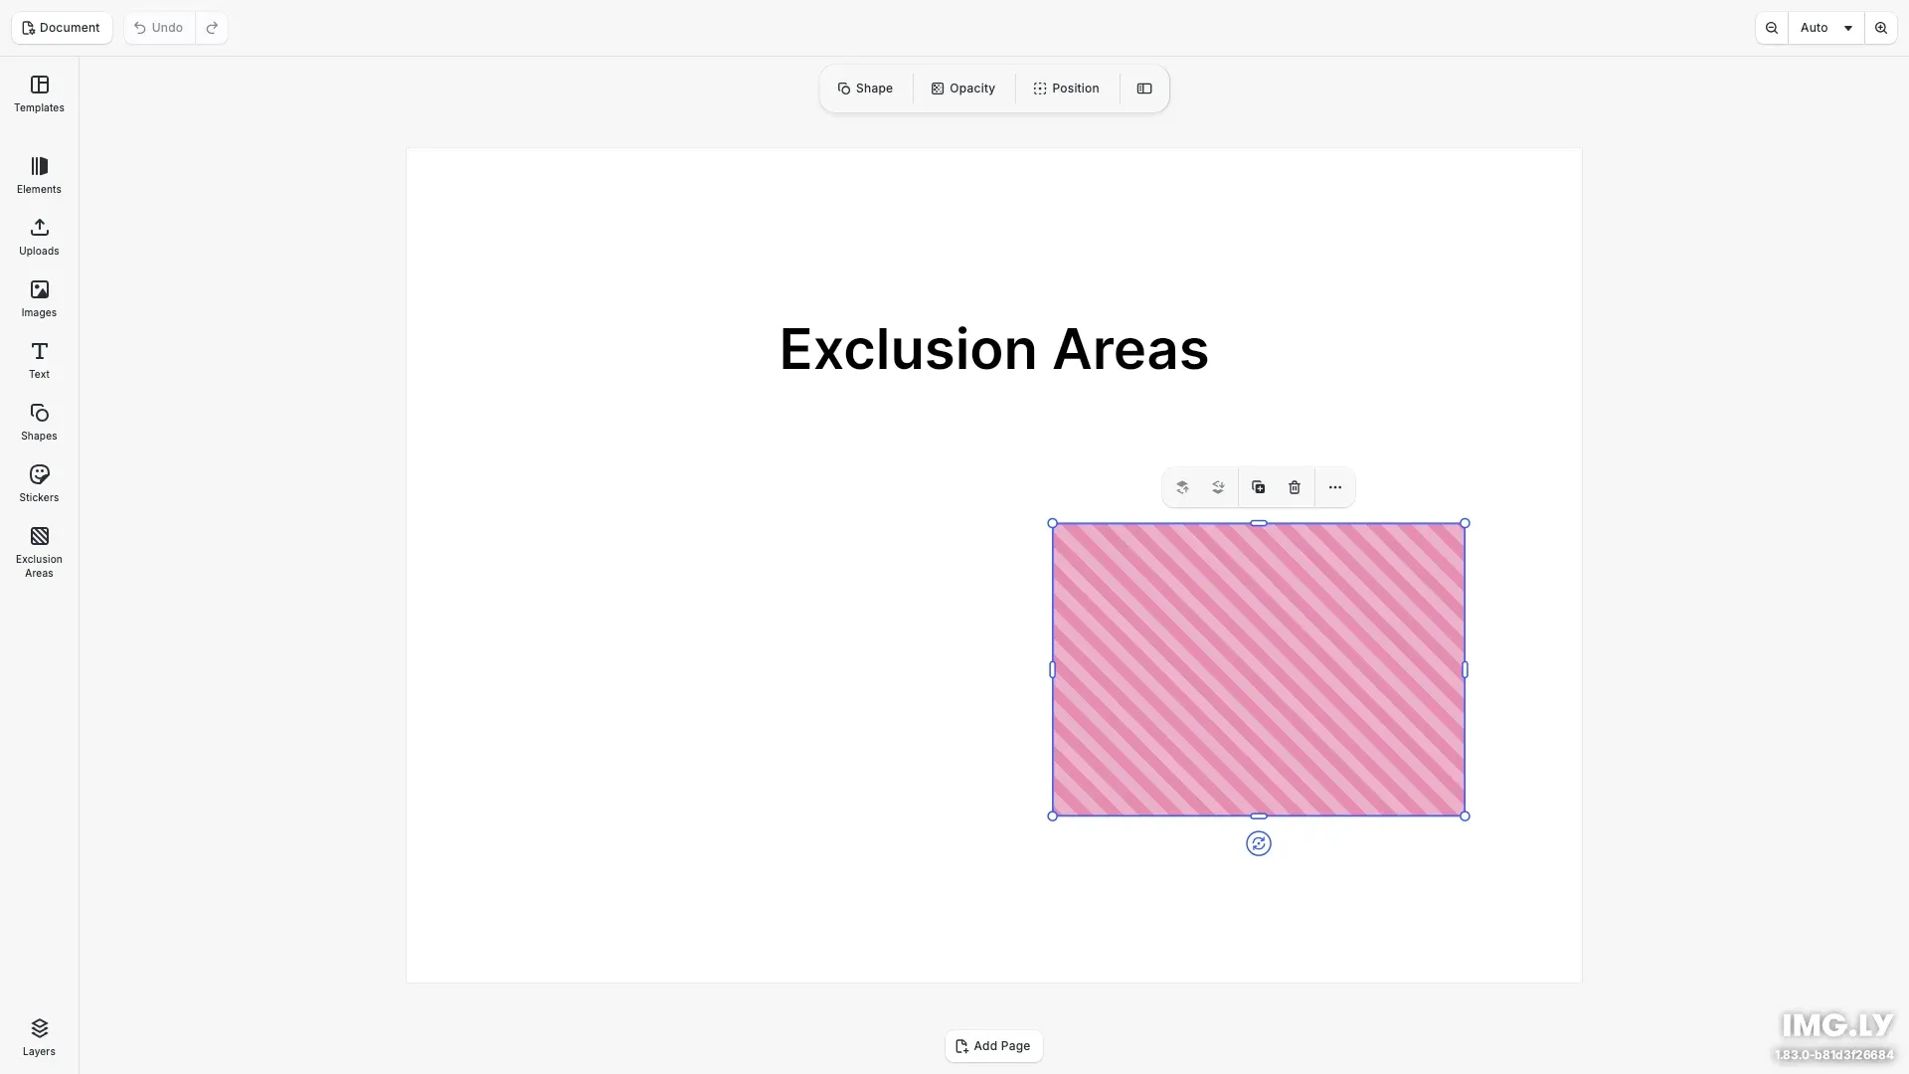Open the Opacity settings
The height and width of the screenshot is (1074, 1909).
click(x=963, y=89)
